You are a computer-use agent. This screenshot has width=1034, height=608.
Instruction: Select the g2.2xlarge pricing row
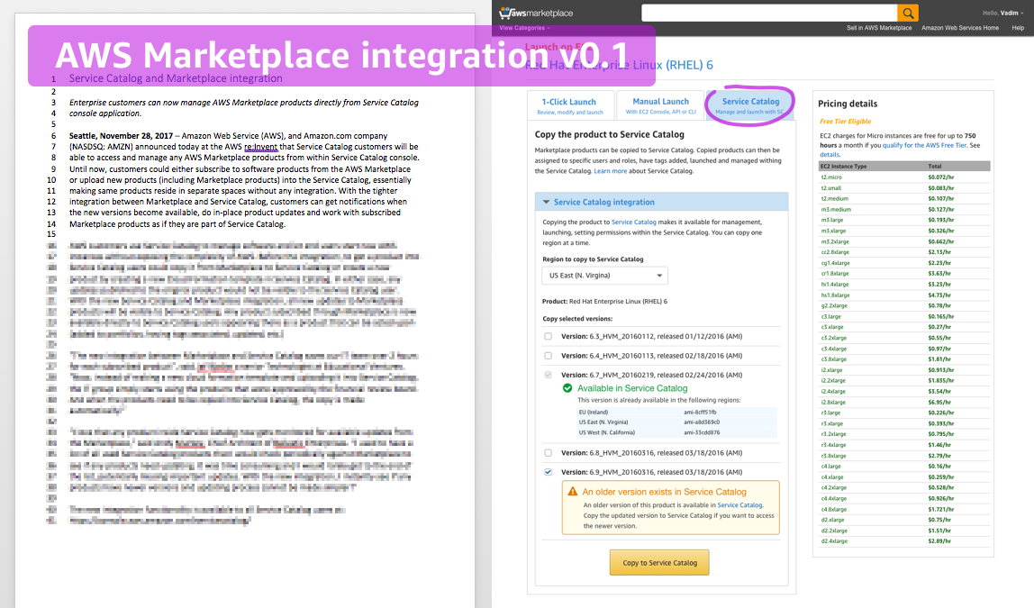pos(904,305)
